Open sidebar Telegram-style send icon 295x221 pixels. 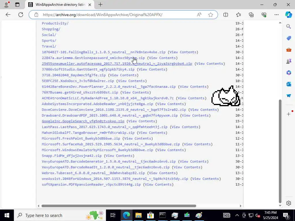tap(289, 96)
